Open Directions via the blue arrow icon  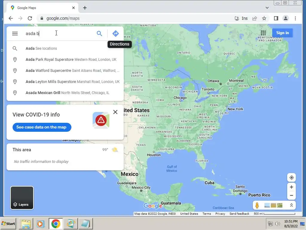click(116, 34)
